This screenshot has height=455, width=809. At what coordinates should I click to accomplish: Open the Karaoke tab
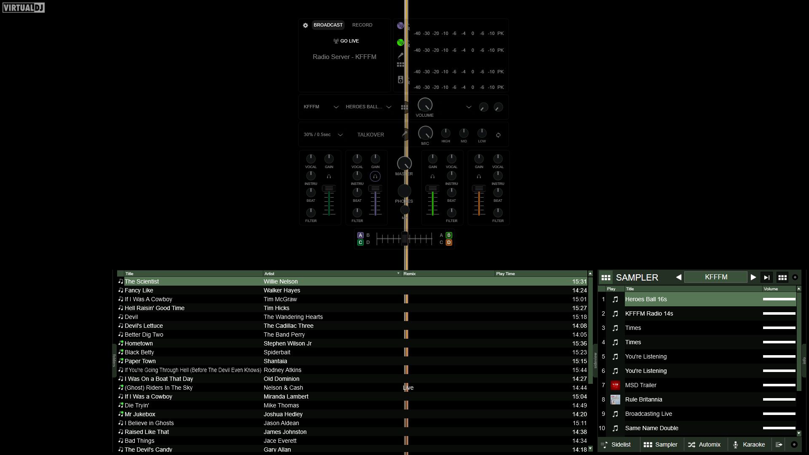[x=749, y=445]
